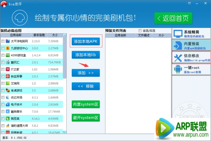Screen dimensions: 211x141
Task: Tick the checkbox for 铁血军事
Action: (x=3, y=76)
